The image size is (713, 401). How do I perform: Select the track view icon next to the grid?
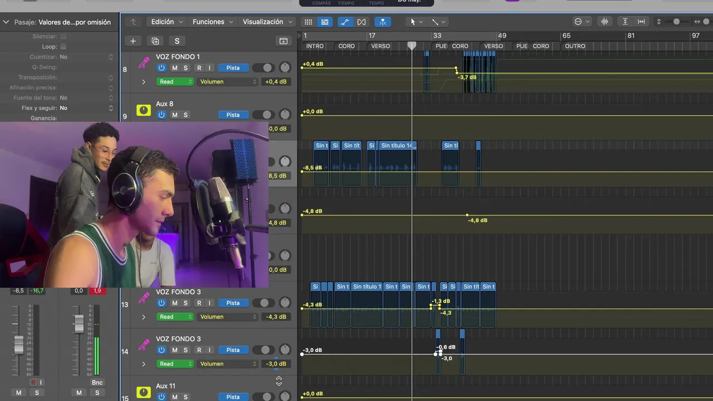(325, 22)
